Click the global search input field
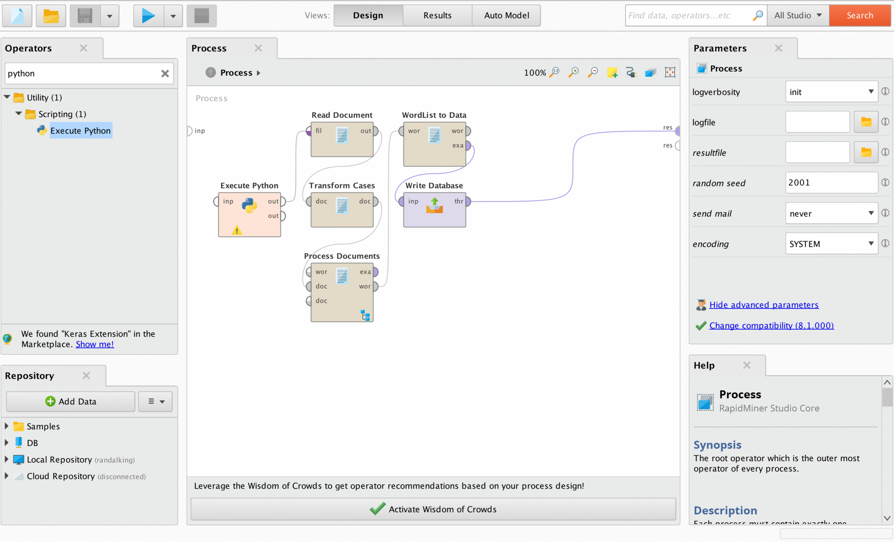Screen dimensions: 894x542 coord(689,15)
